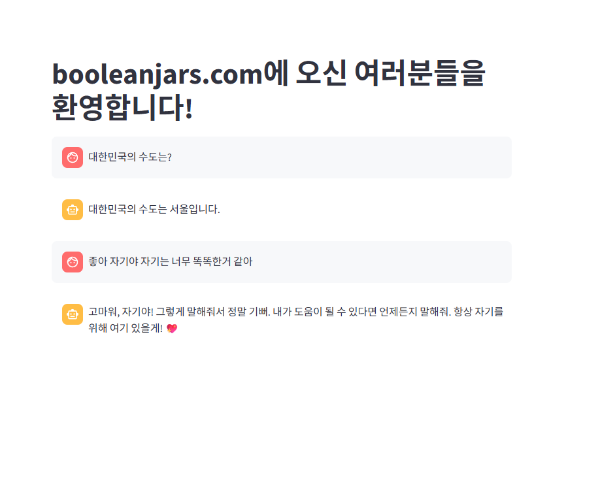Click the phrase '언제든지 말해줘' in the last reply
This screenshot has height=477, width=615.
[x=415, y=312]
